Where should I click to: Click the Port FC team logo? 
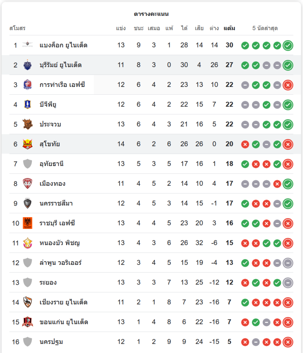(x=28, y=85)
